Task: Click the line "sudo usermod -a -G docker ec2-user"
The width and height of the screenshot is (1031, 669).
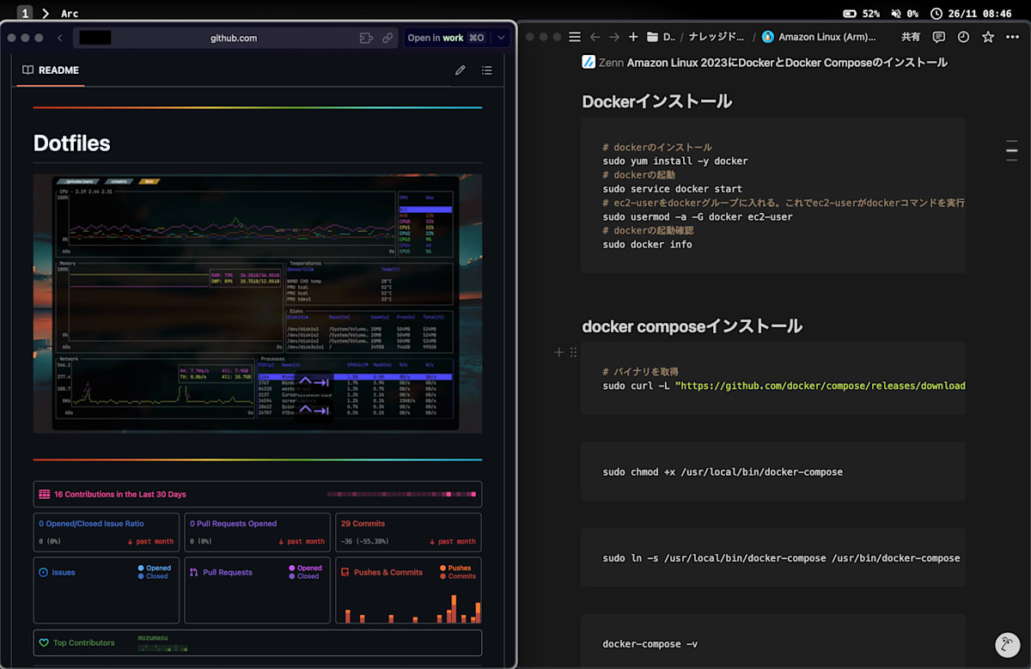Action: point(698,216)
